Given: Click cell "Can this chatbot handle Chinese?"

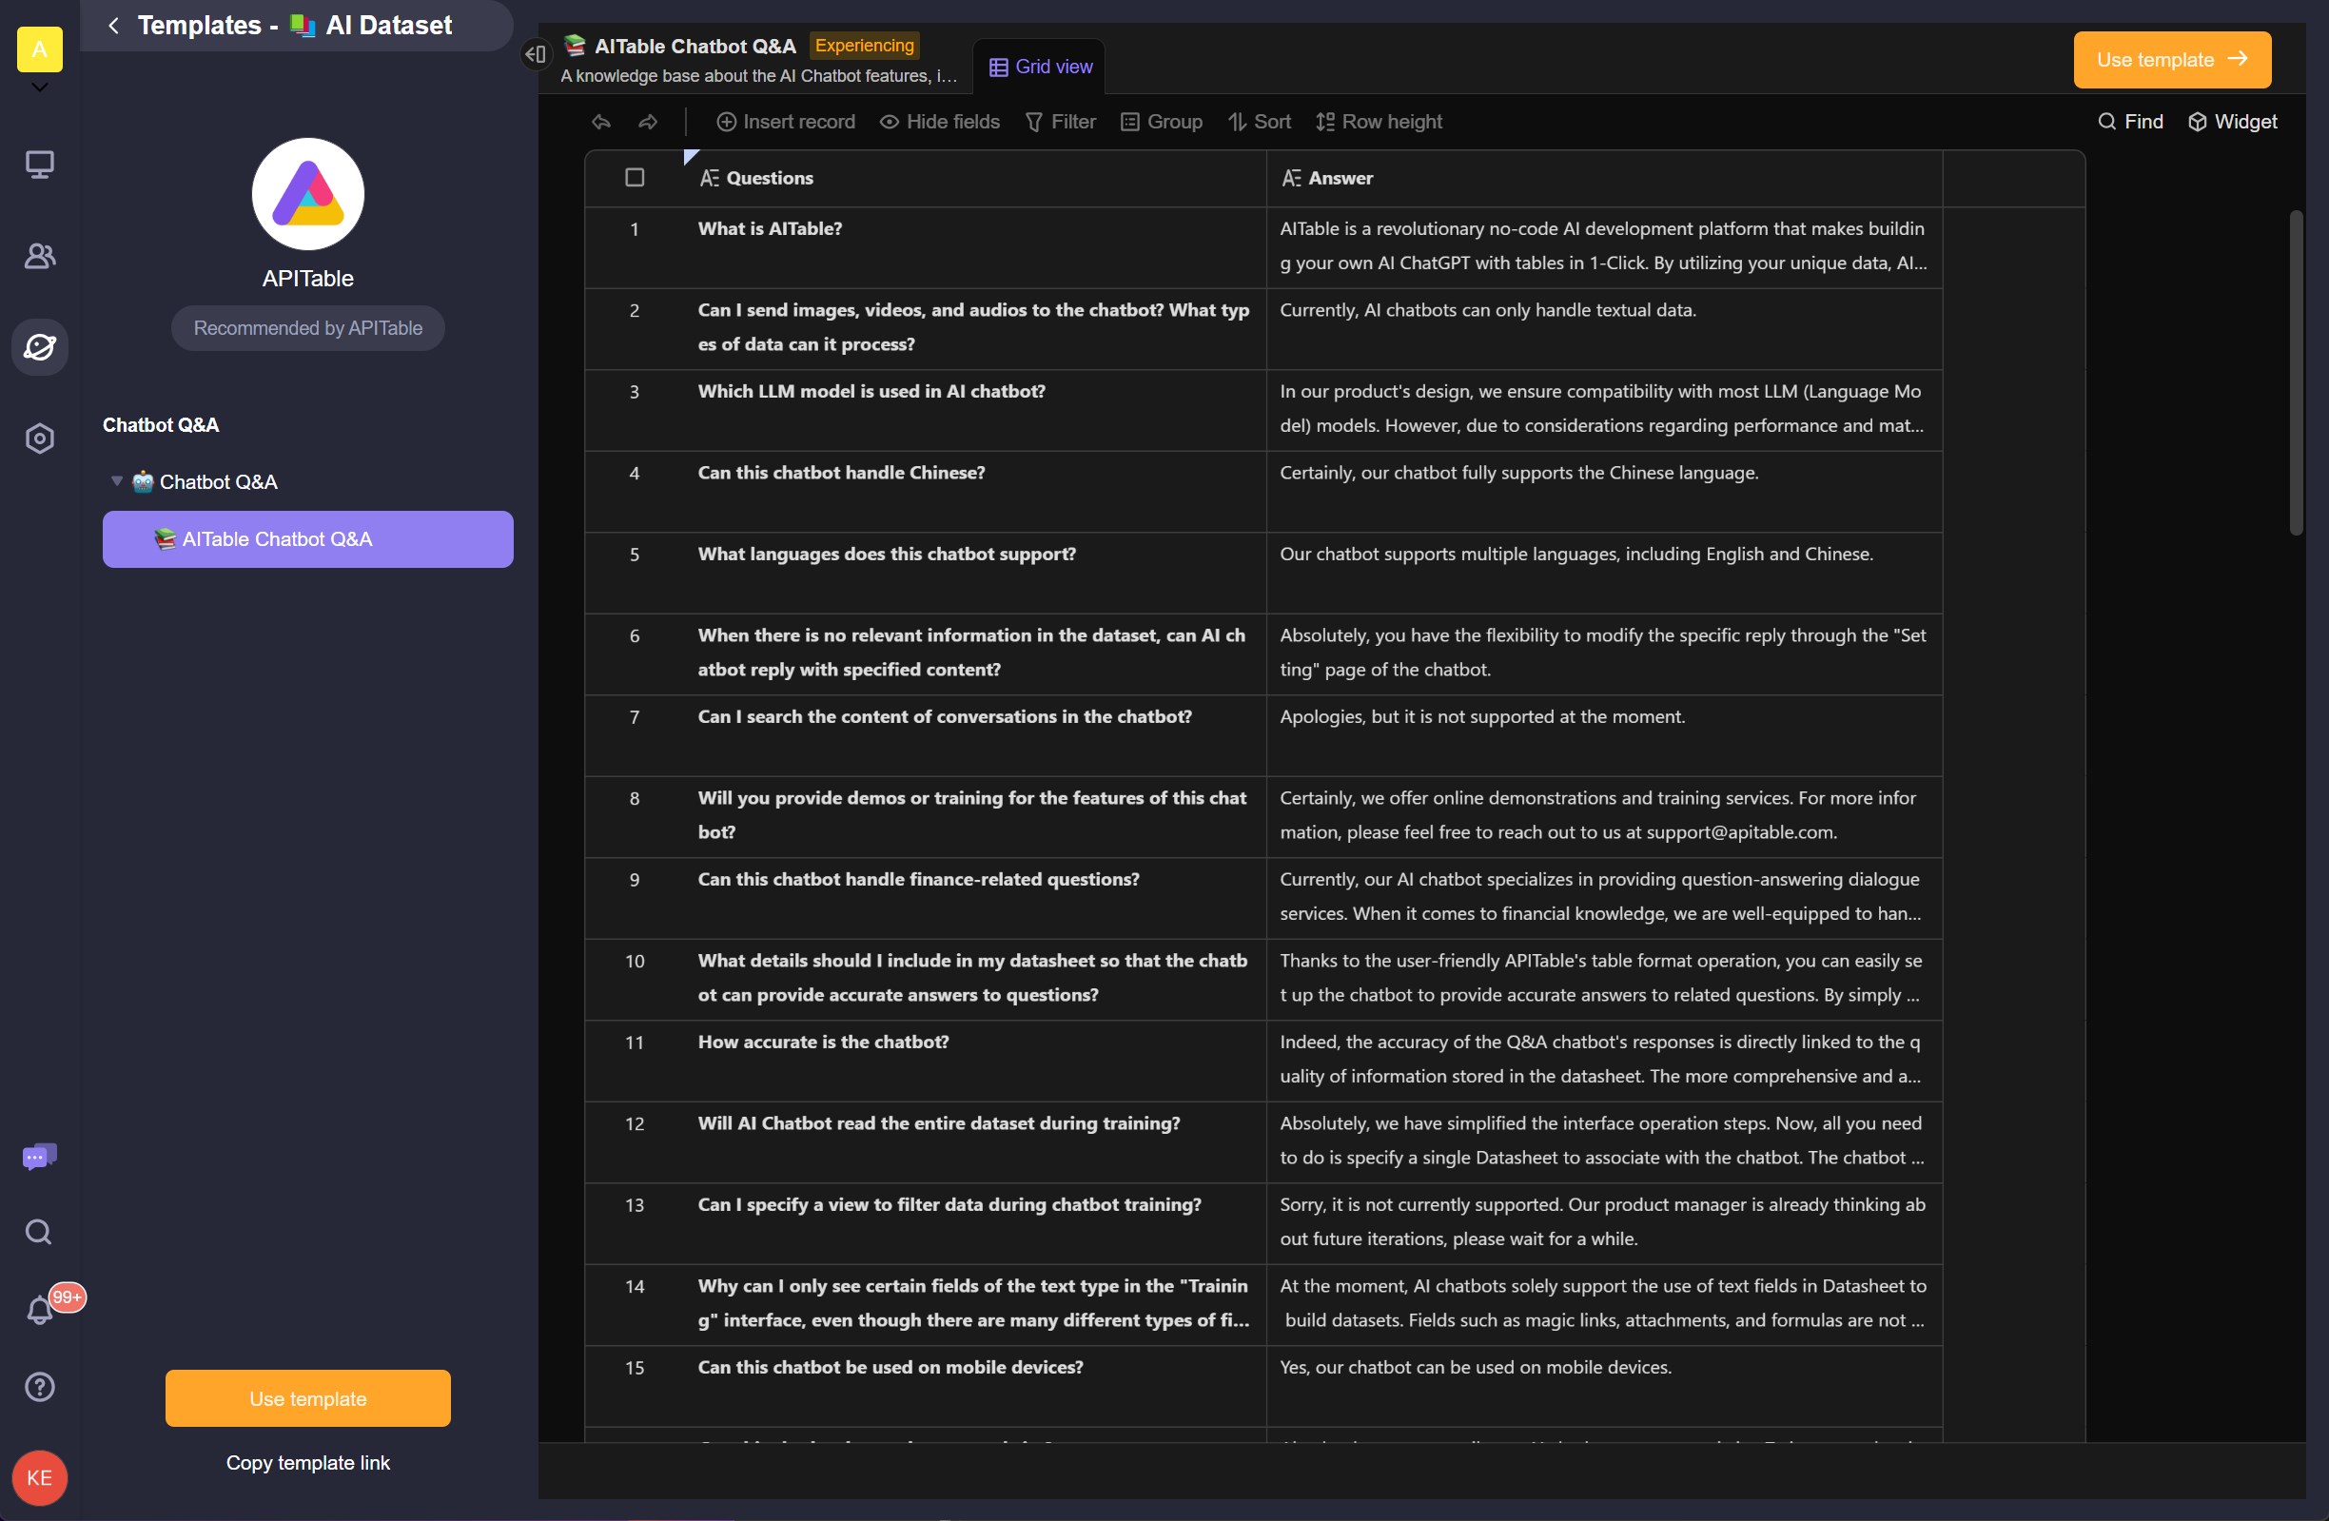Looking at the screenshot, I should [974, 491].
